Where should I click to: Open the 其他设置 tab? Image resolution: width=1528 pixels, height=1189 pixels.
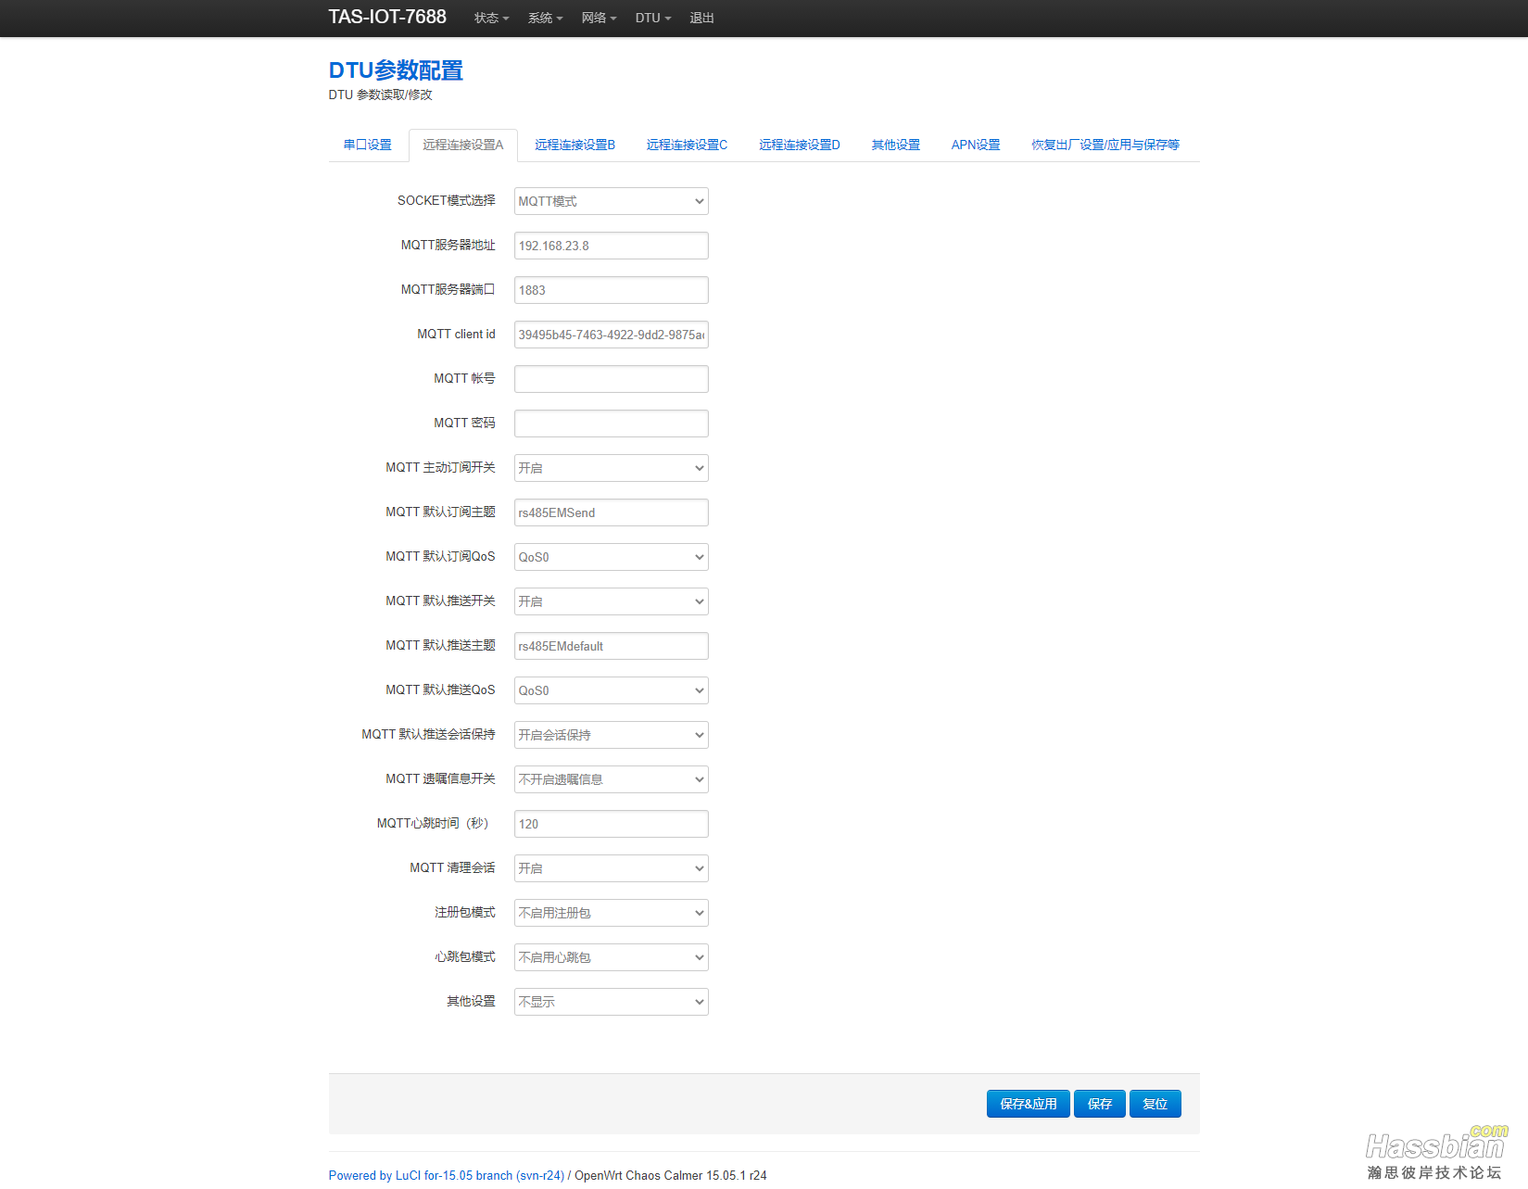(895, 145)
